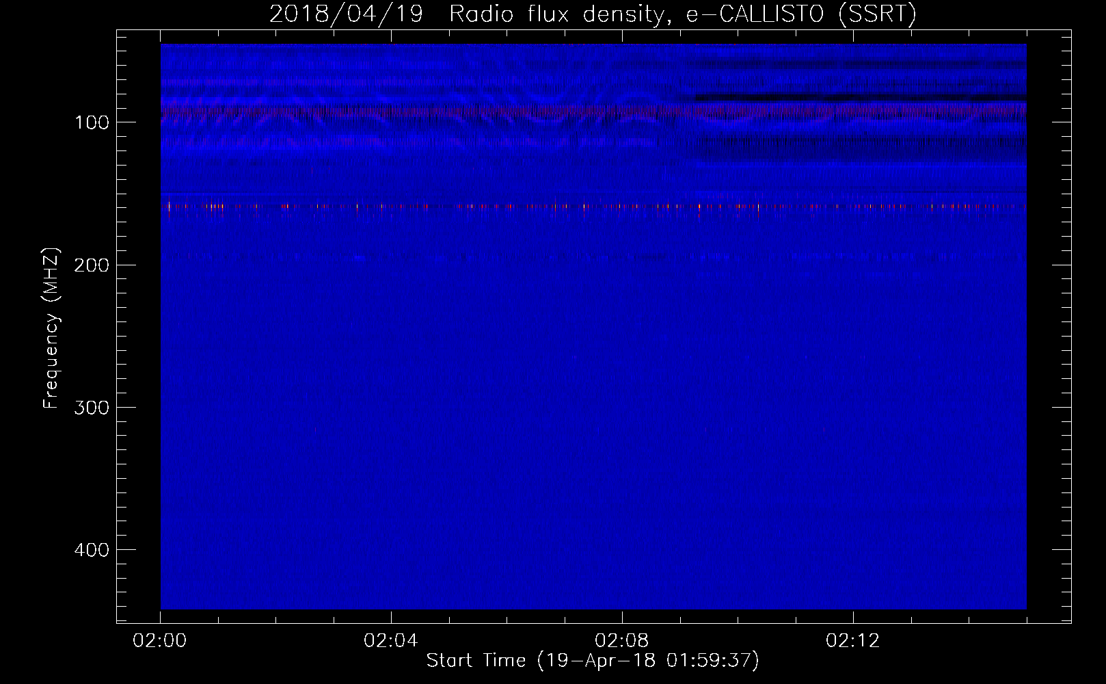Click the 200 frequency tick label
Image resolution: width=1106 pixels, height=684 pixels.
coord(92,265)
